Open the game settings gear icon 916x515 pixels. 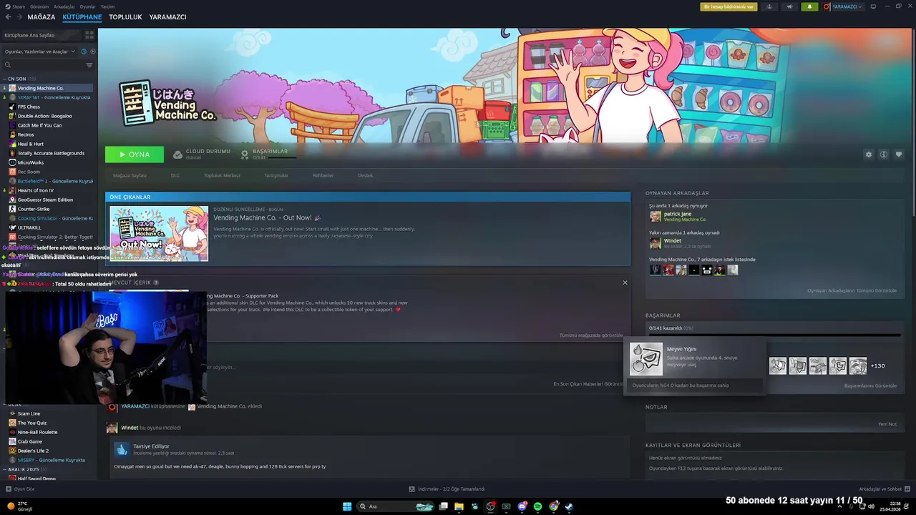[x=869, y=154]
